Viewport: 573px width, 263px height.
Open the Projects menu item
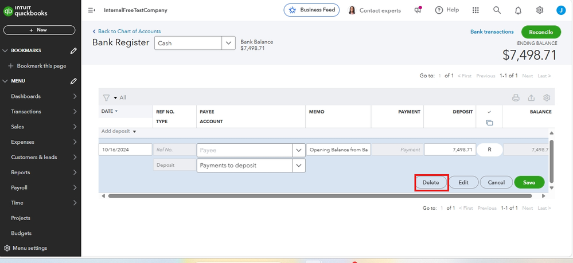point(21,218)
